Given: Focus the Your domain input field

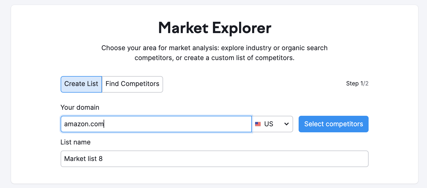Looking at the screenshot, I should 156,124.
